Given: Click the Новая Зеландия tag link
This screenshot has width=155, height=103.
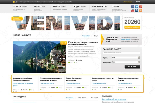Looking at the screenshot, I should 18,83.
